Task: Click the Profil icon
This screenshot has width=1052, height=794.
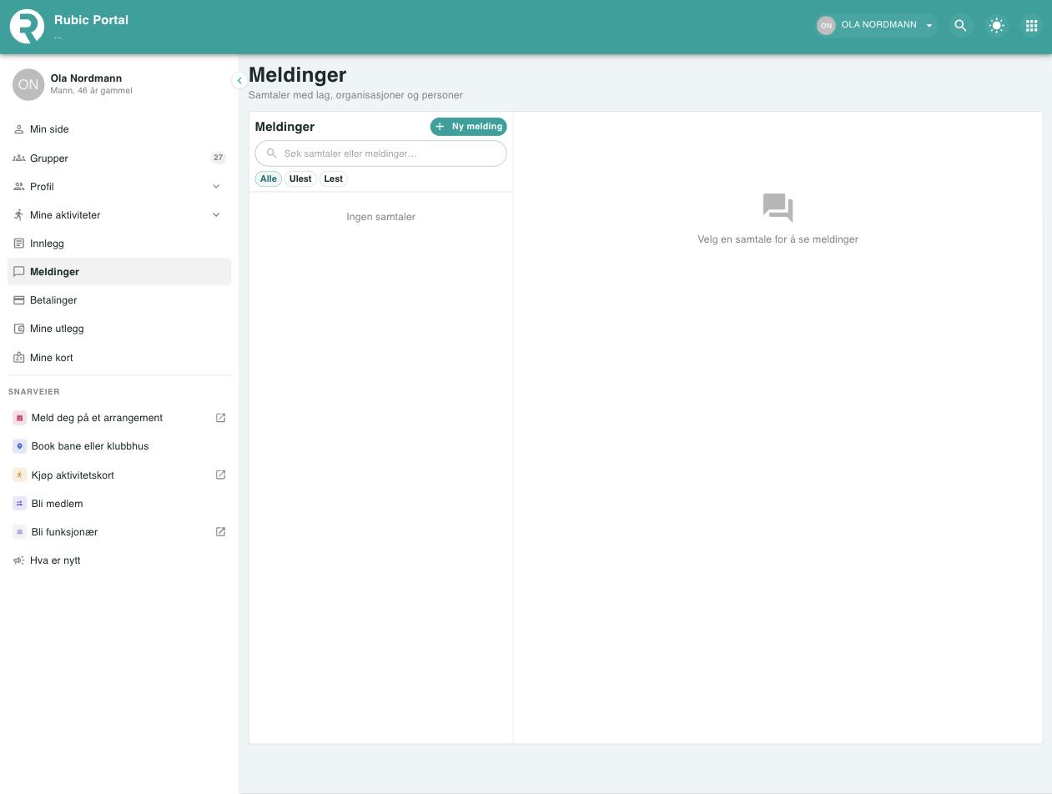Action: [x=19, y=186]
